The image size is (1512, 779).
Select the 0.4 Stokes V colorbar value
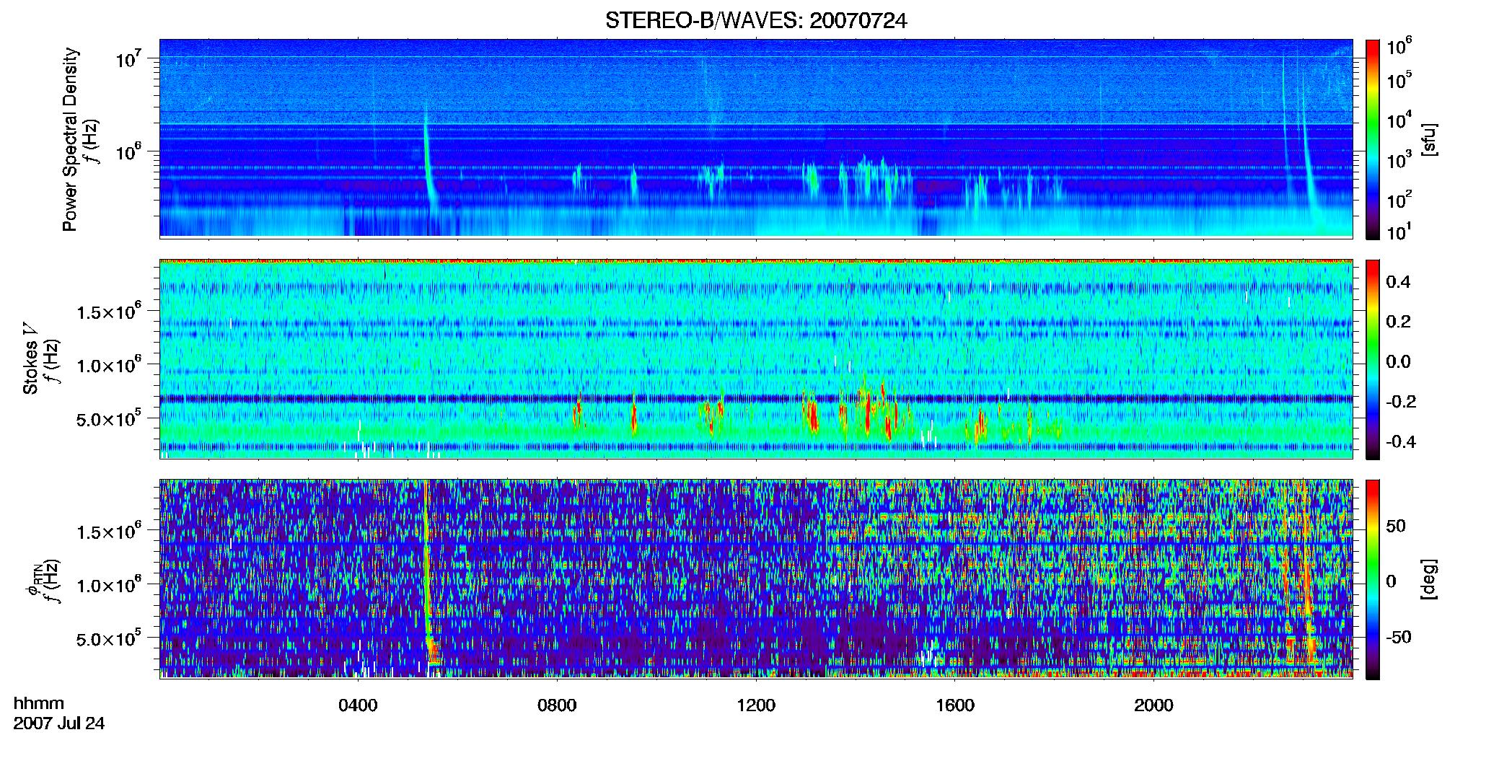pos(1398,281)
